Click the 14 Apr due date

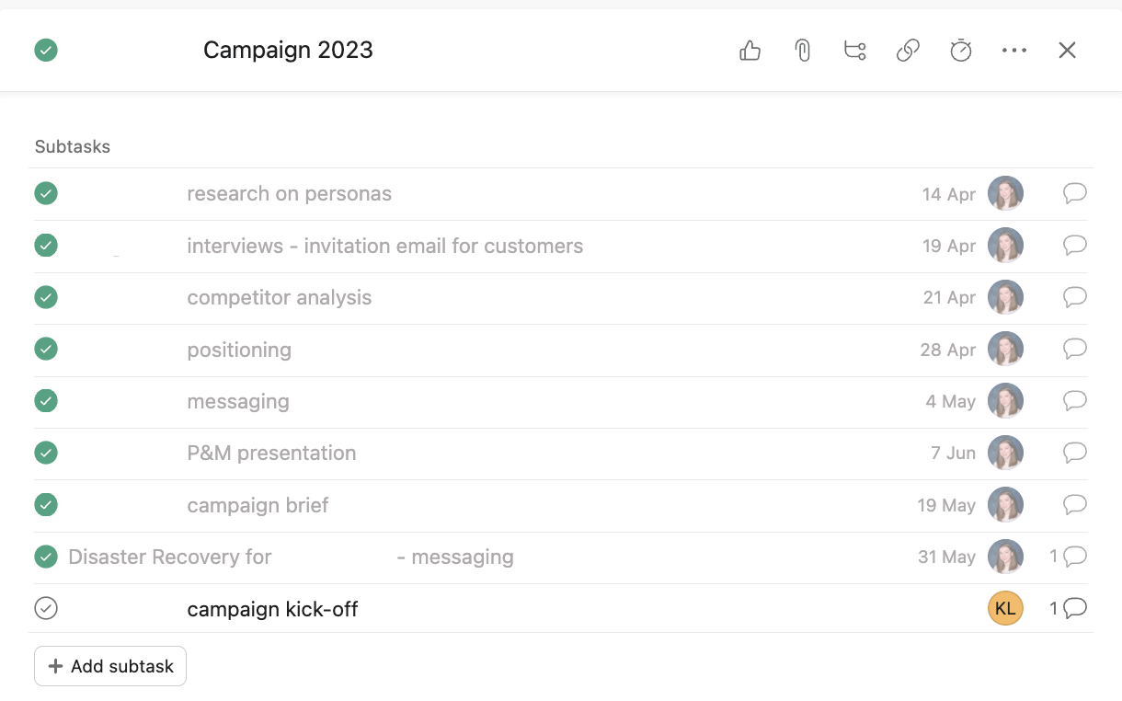coord(948,193)
